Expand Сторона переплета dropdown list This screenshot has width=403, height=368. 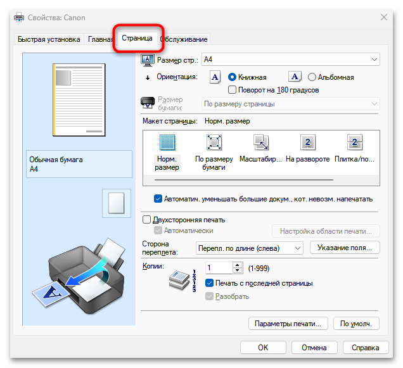coord(248,248)
